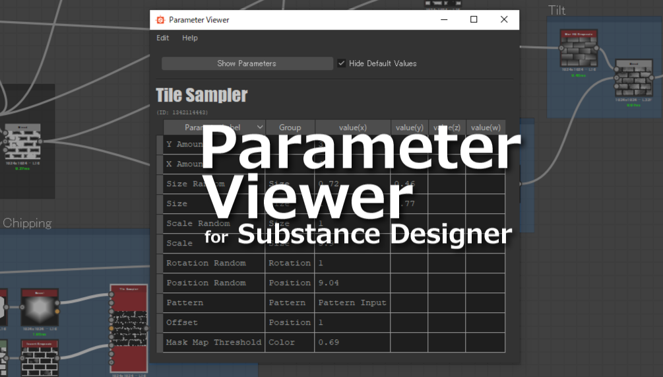Click the Offset label cell
The width and height of the screenshot is (663, 377).
pos(214,322)
